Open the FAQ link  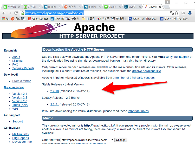pyautogui.click(x=15, y=64)
